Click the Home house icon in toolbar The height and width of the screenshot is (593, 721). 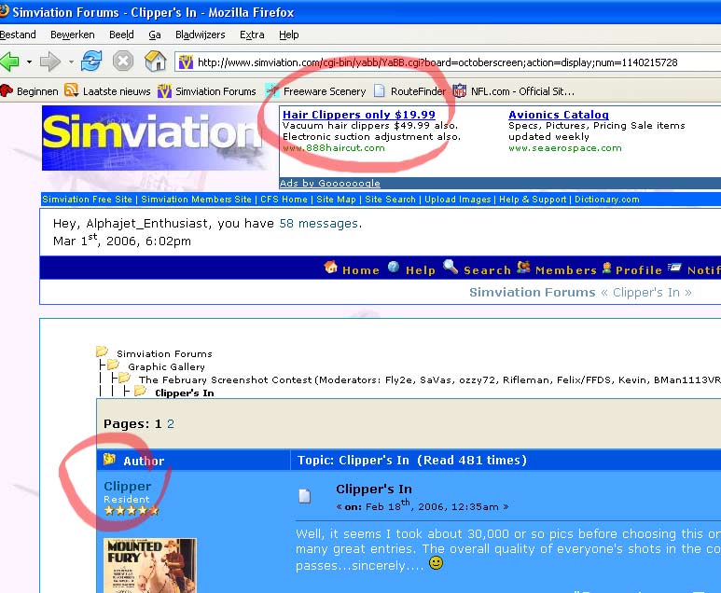[156, 62]
